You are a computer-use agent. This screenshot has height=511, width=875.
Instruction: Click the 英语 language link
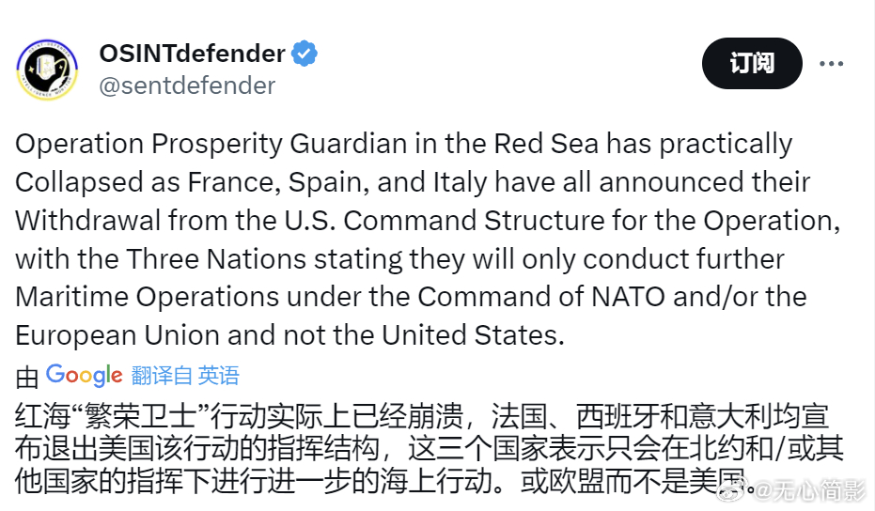(x=219, y=376)
